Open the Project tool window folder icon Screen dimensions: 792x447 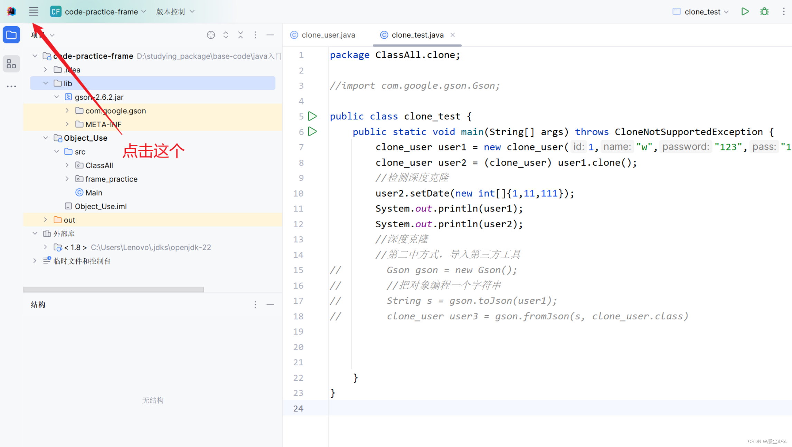[11, 35]
